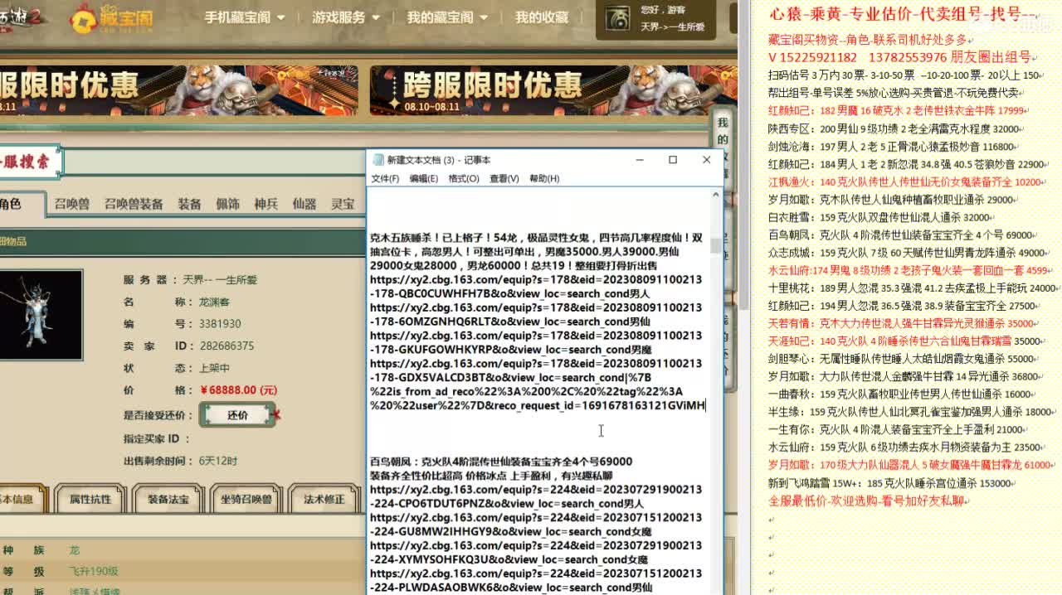Click Notepad line starting 克木五族睡杀
Viewport: 1062px width, 595px height.
click(x=536, y=238)
